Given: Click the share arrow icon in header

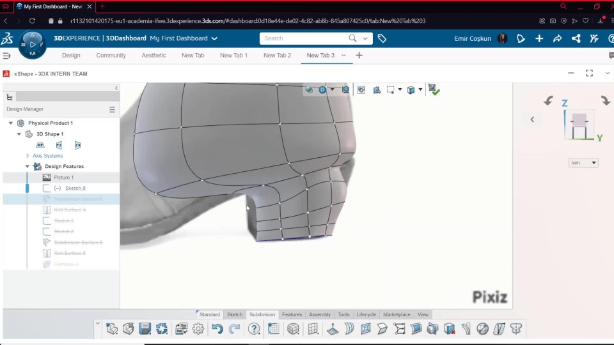Looking at the screenshot, I should coord(557,38).
